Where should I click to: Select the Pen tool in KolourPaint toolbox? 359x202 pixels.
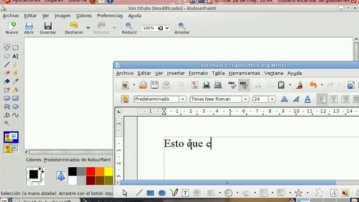coord(15,65)
